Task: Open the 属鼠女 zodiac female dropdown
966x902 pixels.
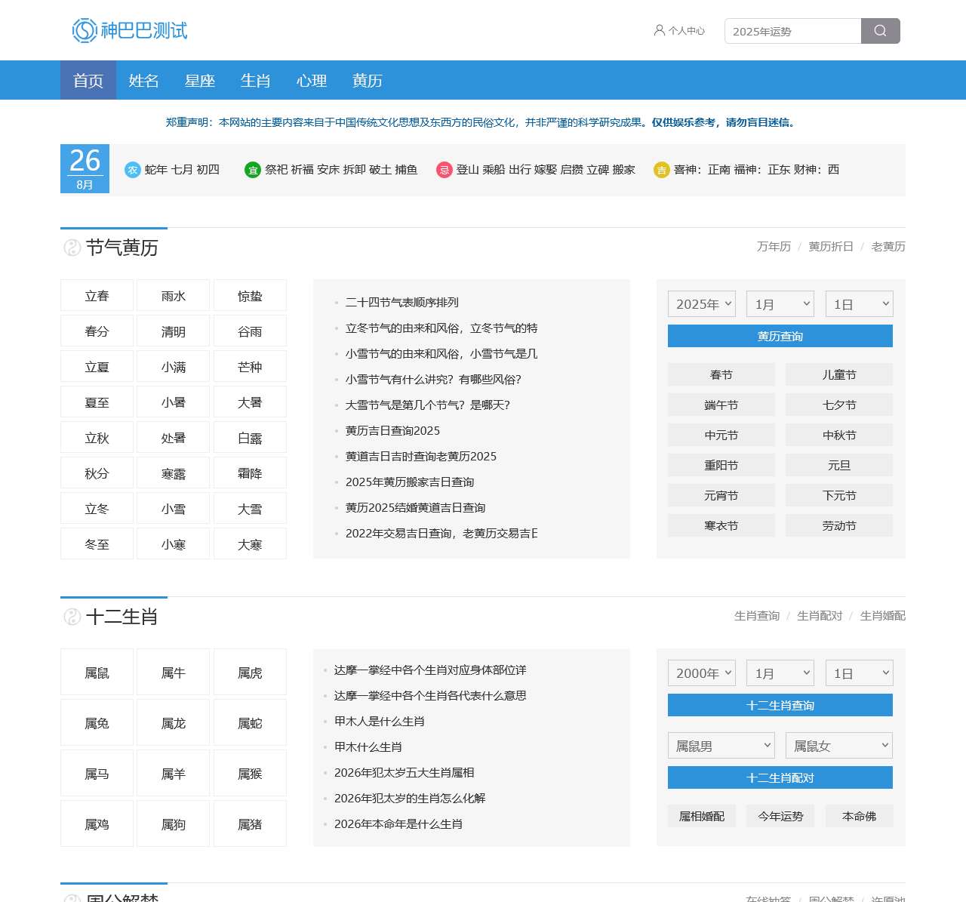Action: tap(838, 745)
